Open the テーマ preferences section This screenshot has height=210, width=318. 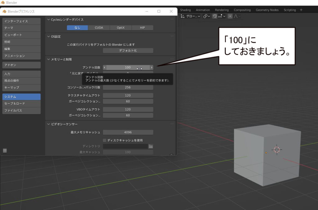point(21,28)
